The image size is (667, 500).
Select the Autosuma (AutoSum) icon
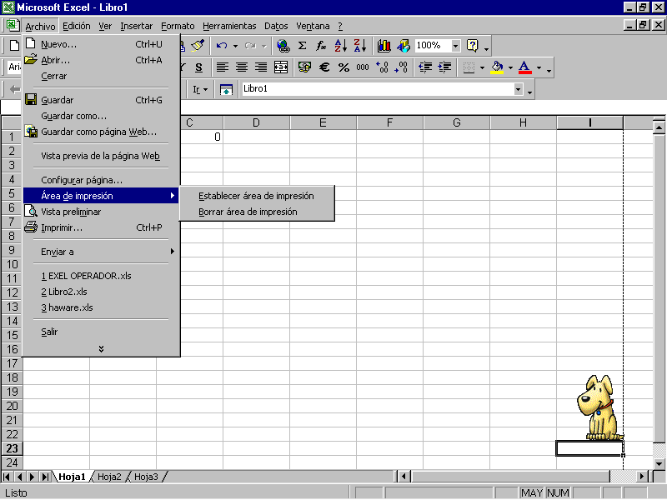pyautogui.click(x=301, y=45)
